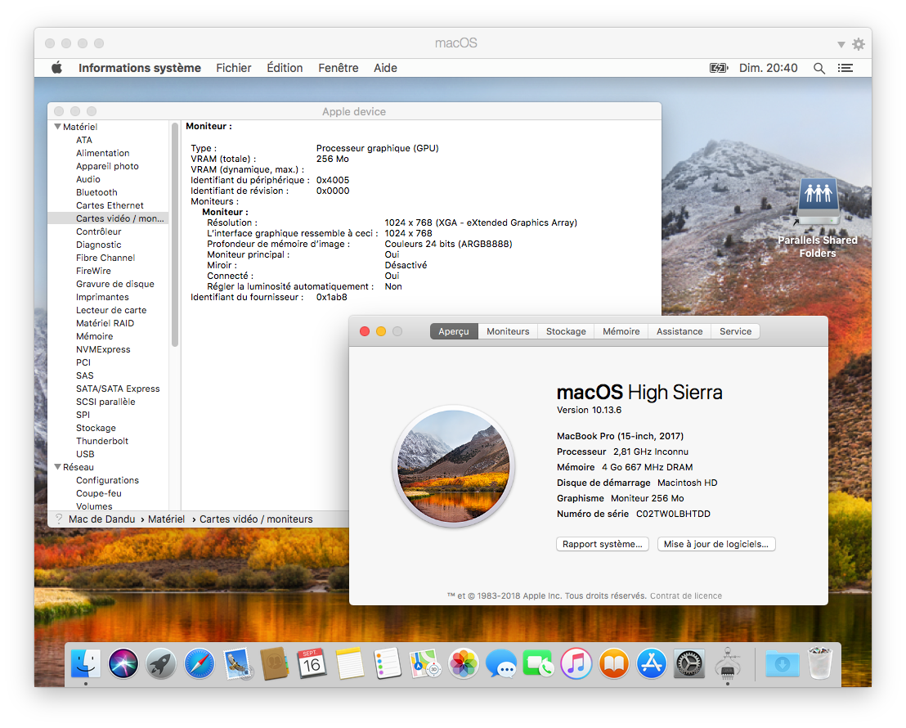
Task: Open Notes yellow pad icon in Dock
Action: click(x=350, y=663)
